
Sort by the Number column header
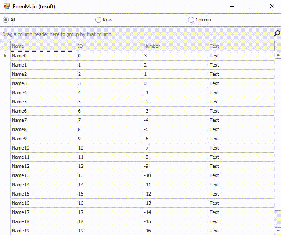[x=175, y=46]
